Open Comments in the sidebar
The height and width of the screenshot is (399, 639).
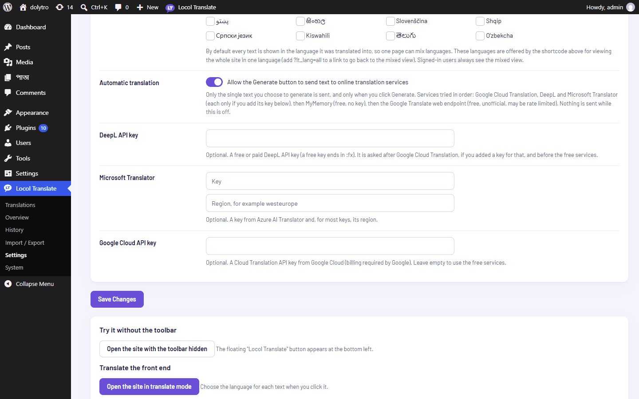tap(35, 93)
